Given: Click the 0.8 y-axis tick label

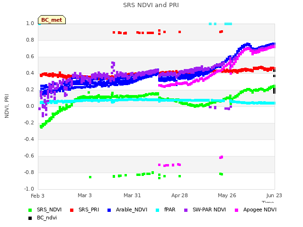Looking at the screenshot, I should 30,40.
